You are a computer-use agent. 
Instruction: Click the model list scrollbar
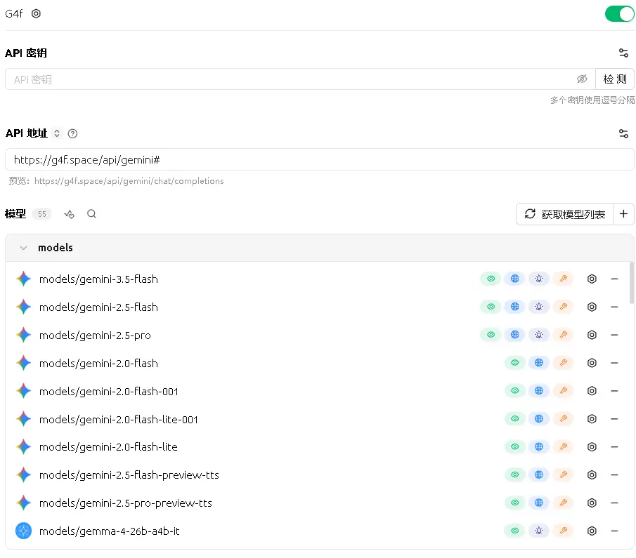click(632, 282)
